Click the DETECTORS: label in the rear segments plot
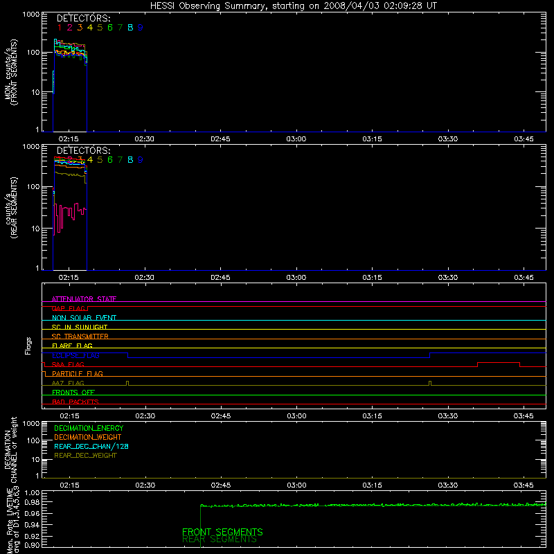The image size is (554, 554). 83,150
